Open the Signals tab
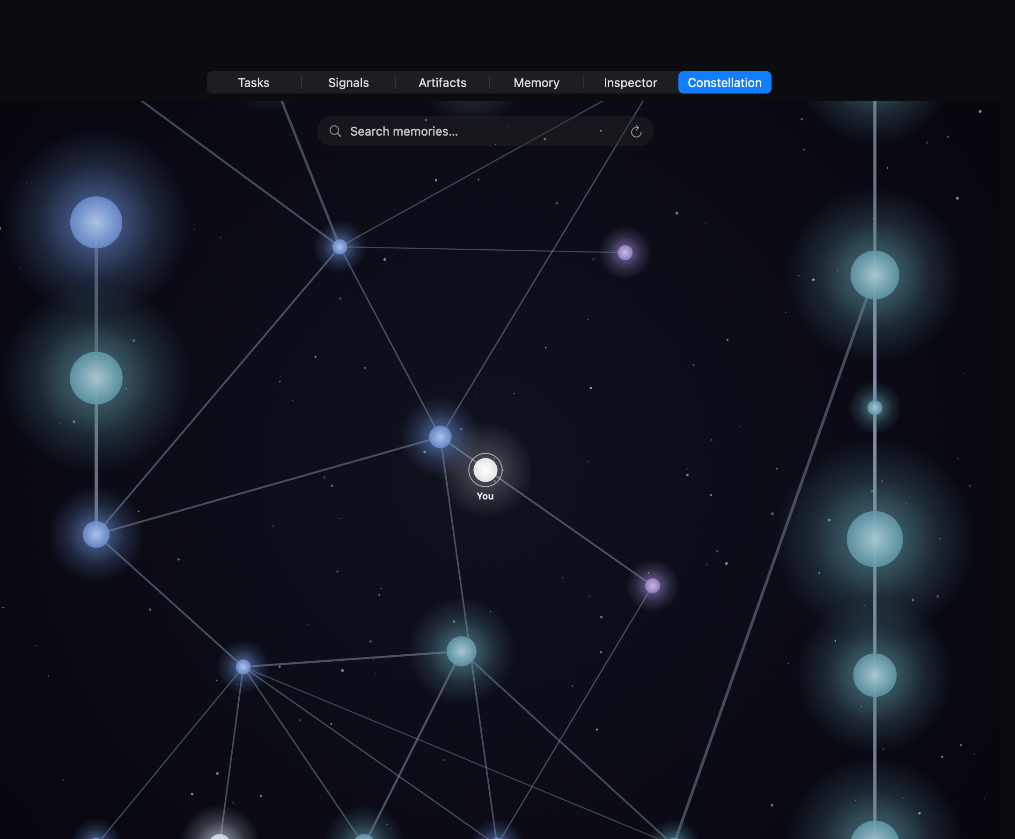 point(348,83)
